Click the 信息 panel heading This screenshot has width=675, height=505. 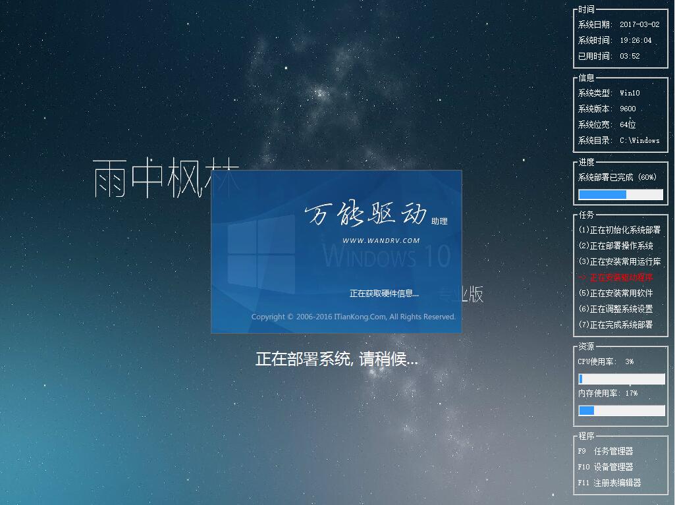(x=586, y=78)
